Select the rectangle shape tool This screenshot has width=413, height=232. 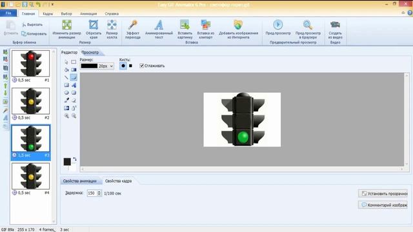pos(66,85)
